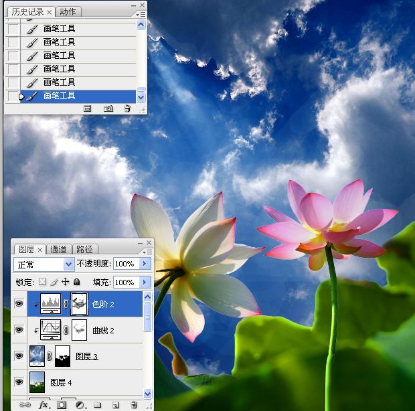The image size is (415, 411).
Task: Toggle visibility of 图层 4
Action: point(19,382)
